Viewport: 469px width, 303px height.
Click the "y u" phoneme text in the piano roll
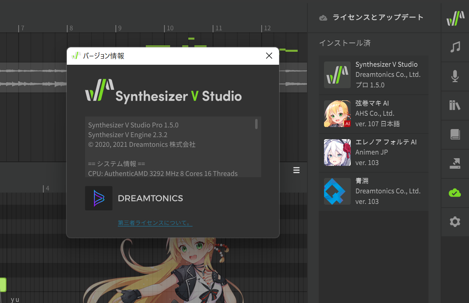(15, 299)
